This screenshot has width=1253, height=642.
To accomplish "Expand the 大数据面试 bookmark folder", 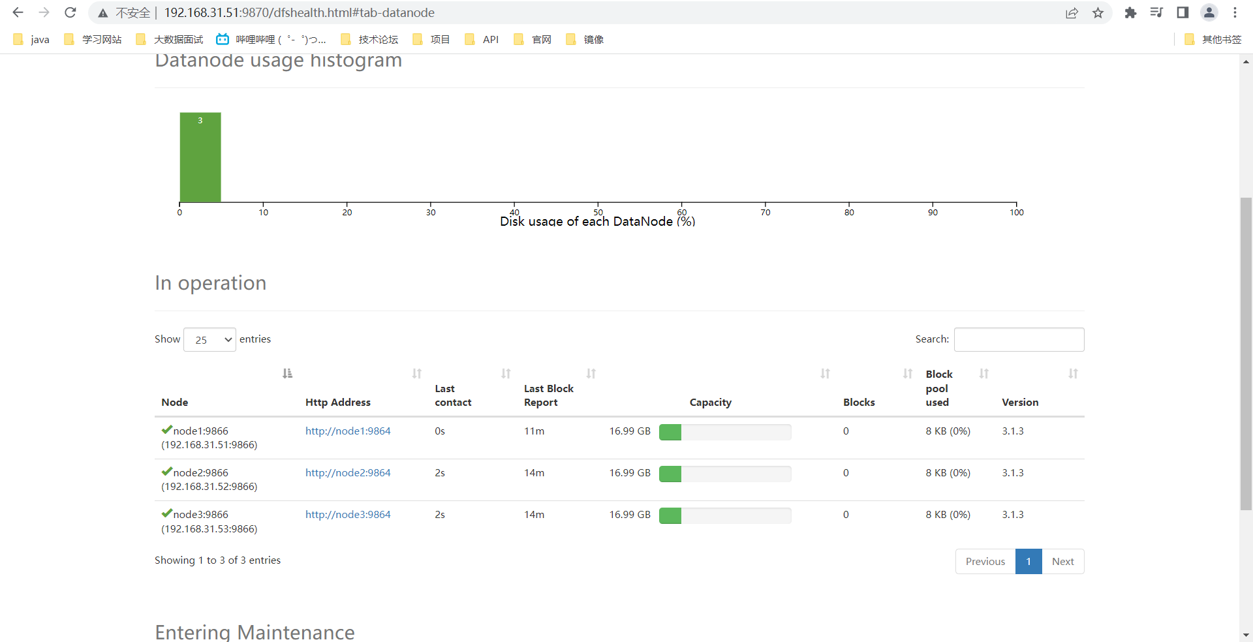I will (x=170, y=40).
